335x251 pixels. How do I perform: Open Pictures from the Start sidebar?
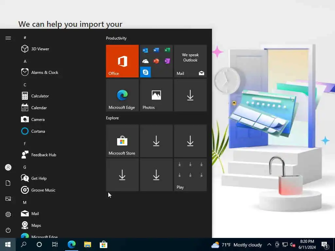coord(8,199)
